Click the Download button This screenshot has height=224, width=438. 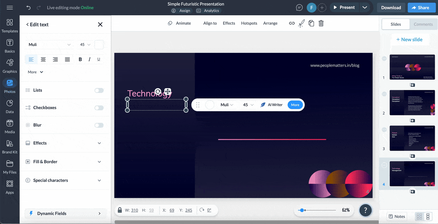pos(391,8)
